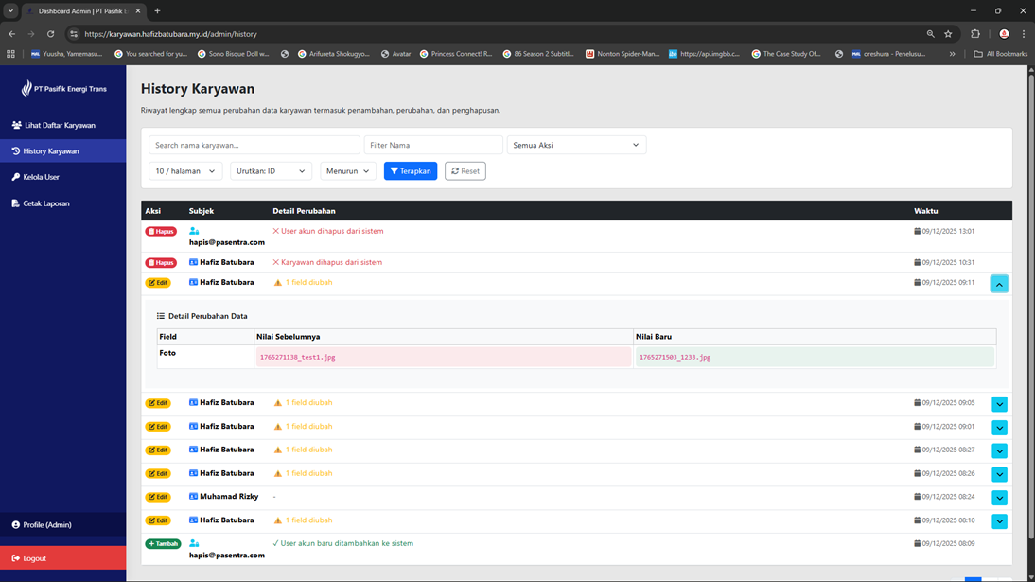Click the Detail Perubahan column header
This screenshot has width=1035, height=582.
tap(305, 211)
